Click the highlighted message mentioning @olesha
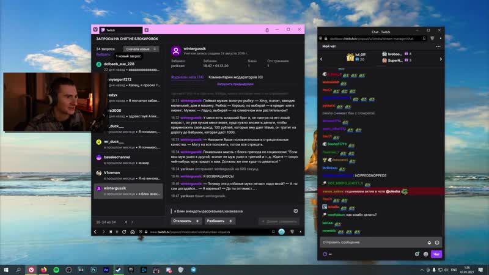 pyautogui.click(x=381, y=191)
